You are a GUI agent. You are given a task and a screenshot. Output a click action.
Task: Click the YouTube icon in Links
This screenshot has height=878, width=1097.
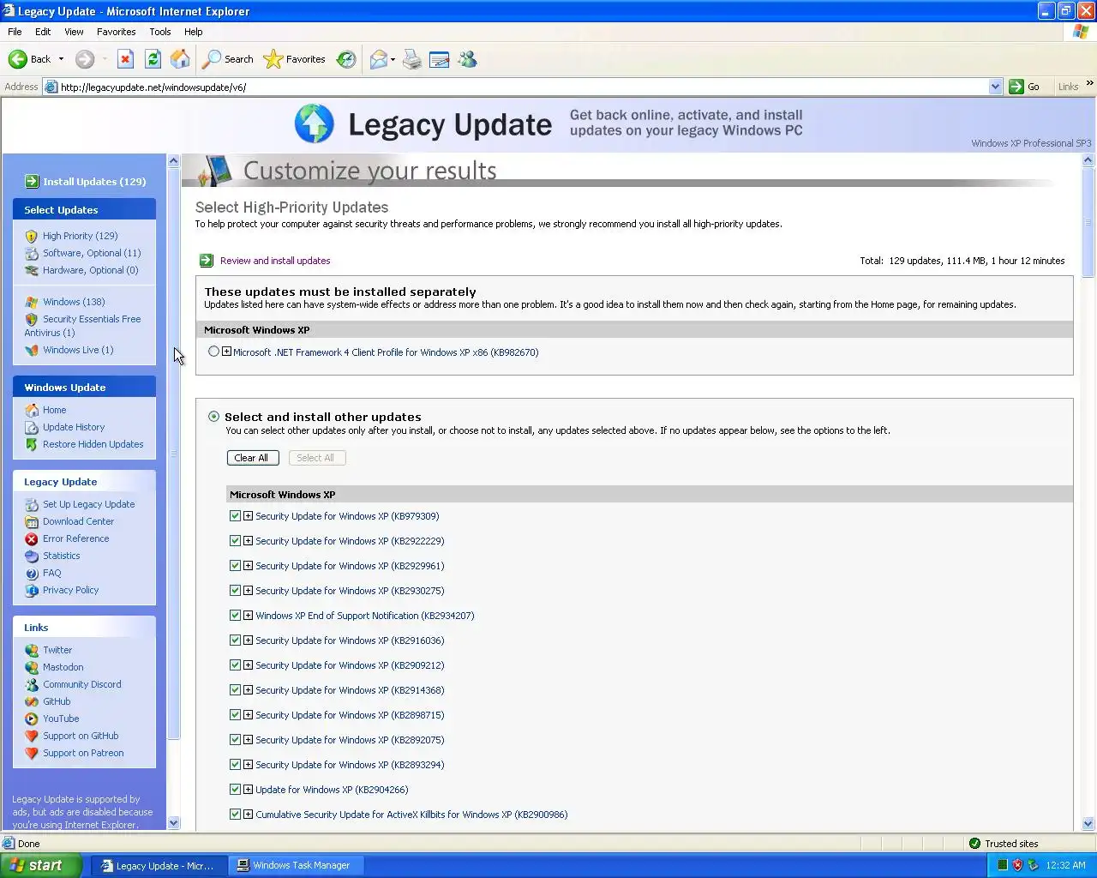click(x=32, y=719)
